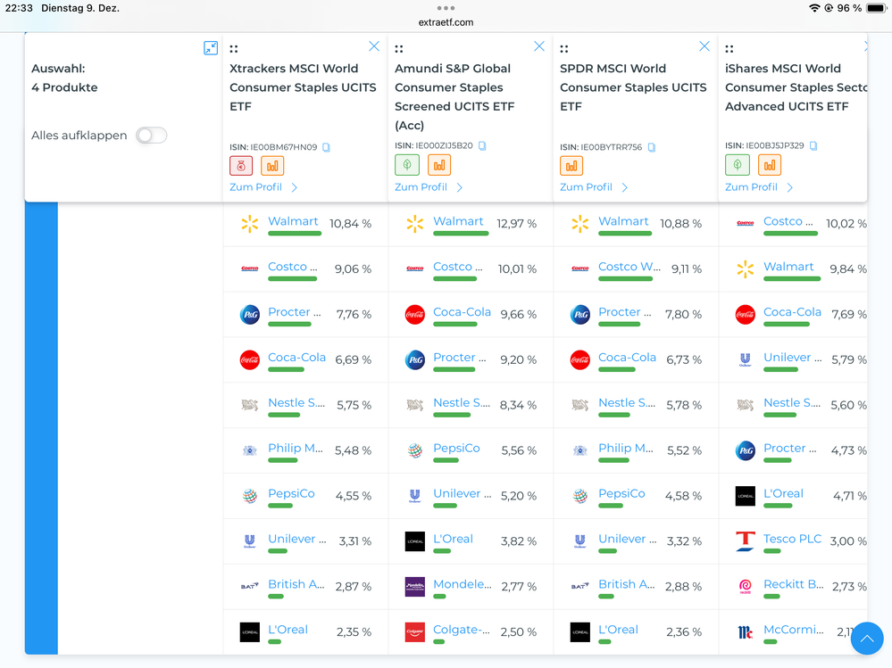Collapse the comparison header with minimize icon
The height and width of the screenshot is (668, 892).
tap(211, 48)
